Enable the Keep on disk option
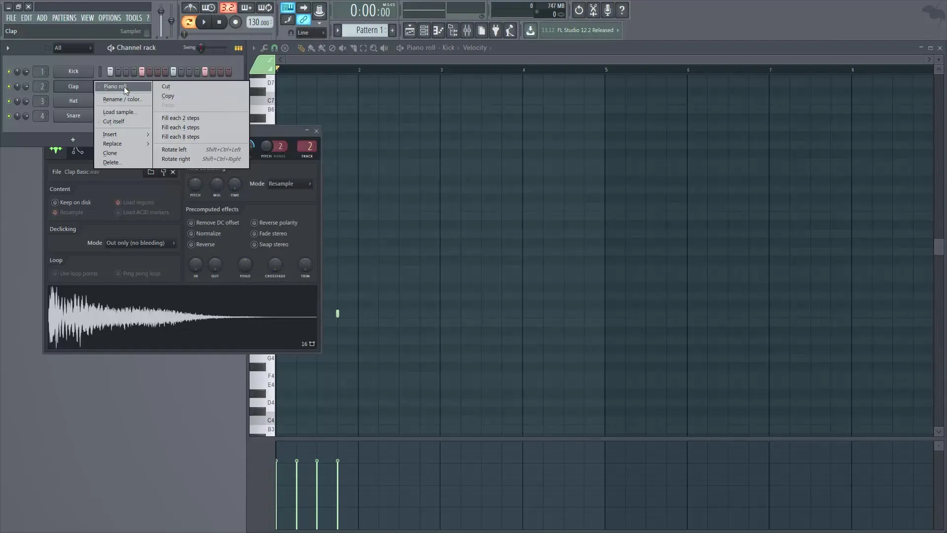The height and width of the screenshot is (533, 947). (x=55, y=202)
